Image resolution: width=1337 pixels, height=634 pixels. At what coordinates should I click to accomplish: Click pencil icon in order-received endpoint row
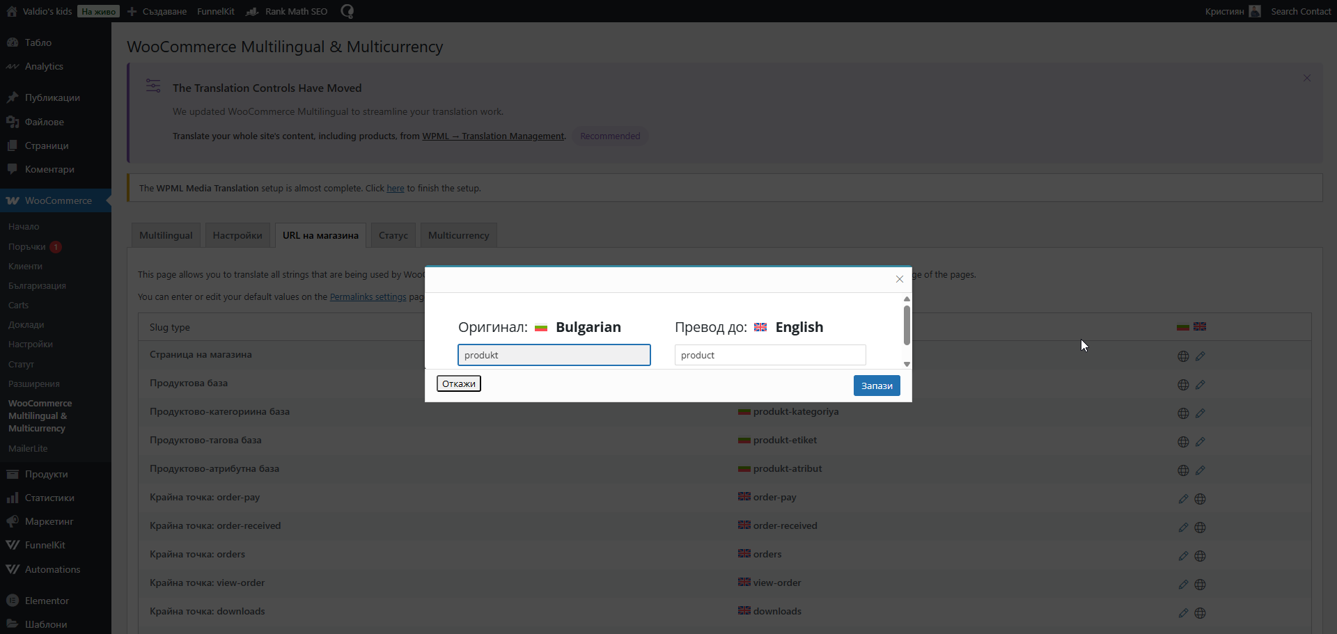coord(1183,528)
